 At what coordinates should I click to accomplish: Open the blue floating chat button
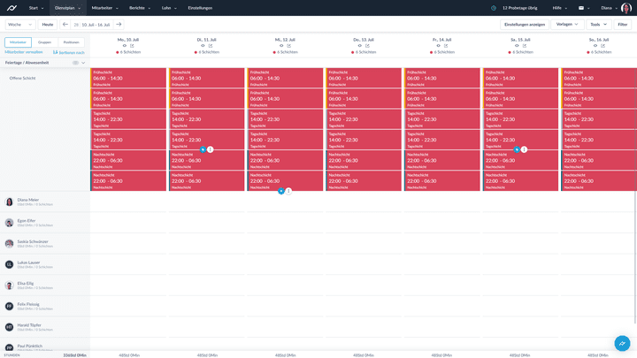(622, 343)
